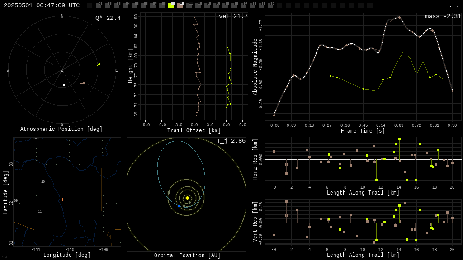463x260 pixels.
Task: Select the yellow station 09 square
Action: (x=171, y=5)
